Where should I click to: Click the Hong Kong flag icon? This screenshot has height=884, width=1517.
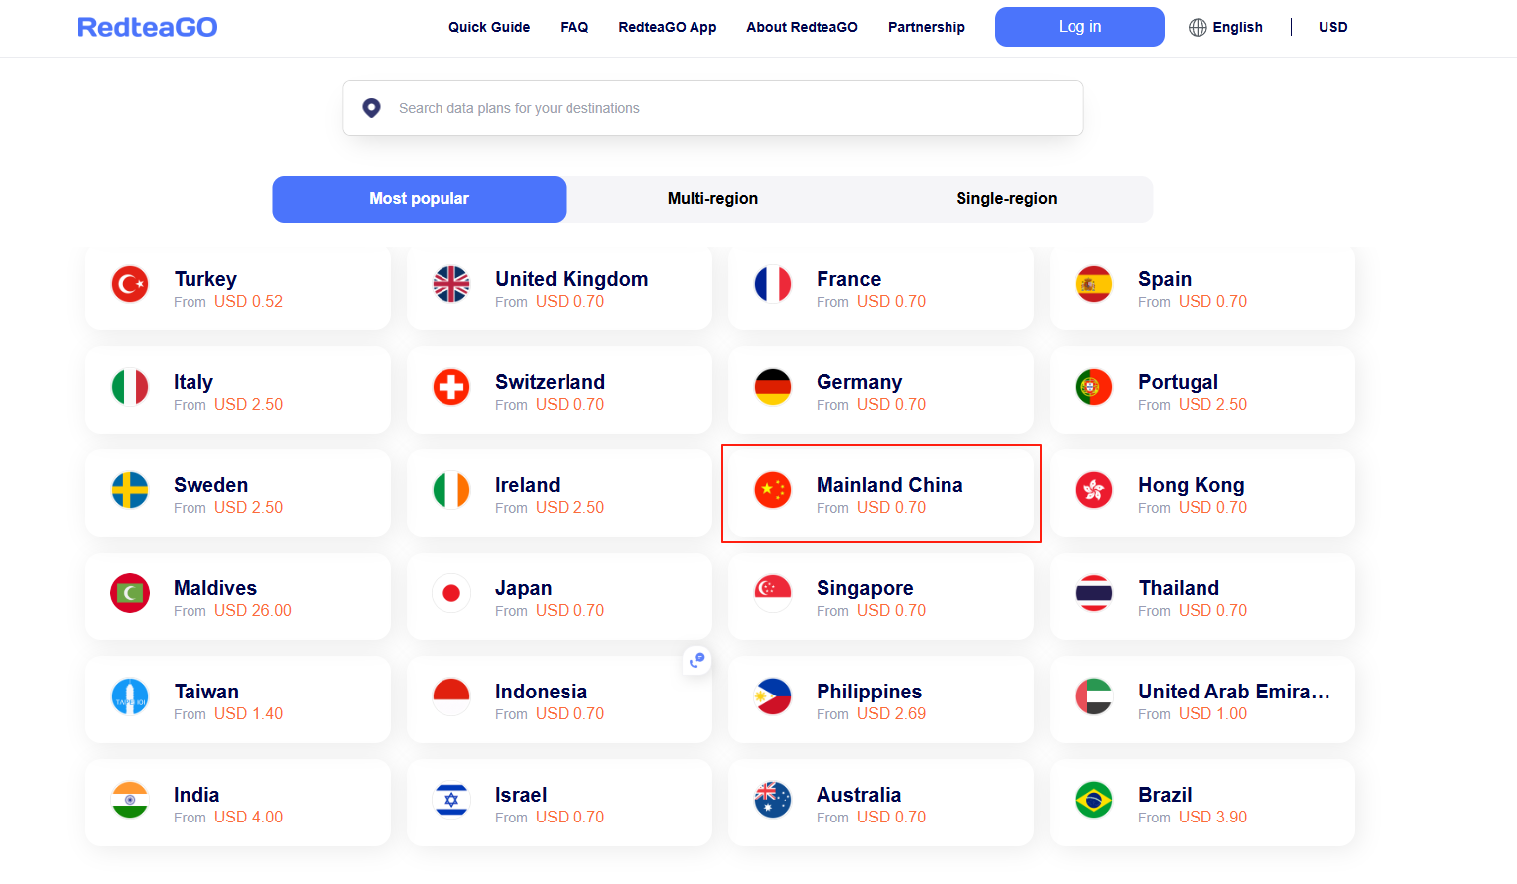pyautogui.click(x=1094, y=490)
